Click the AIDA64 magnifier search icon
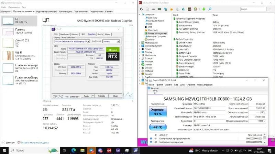Screen dimensions: 275x154 pyautogui.click(x=210, y=9)
